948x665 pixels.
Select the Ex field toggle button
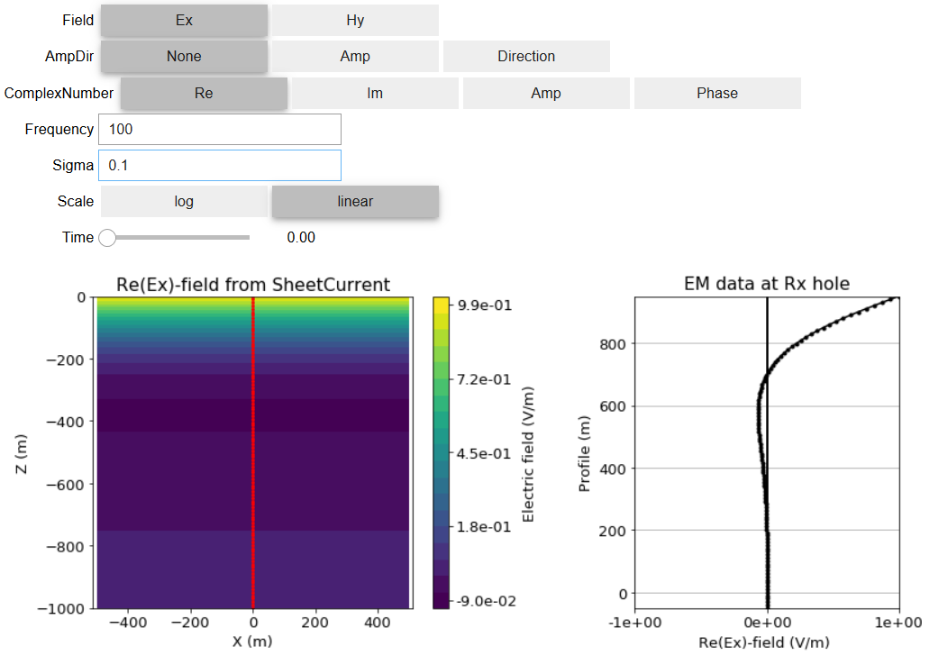pyautogui.click(x=184, y=20)
